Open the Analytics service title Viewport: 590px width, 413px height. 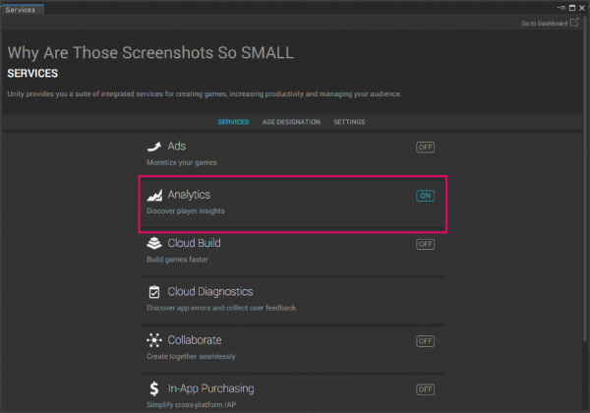pyautogui.click(x=189, y=195)
